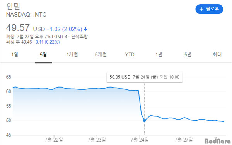Open the YTD chart tab

130,55
